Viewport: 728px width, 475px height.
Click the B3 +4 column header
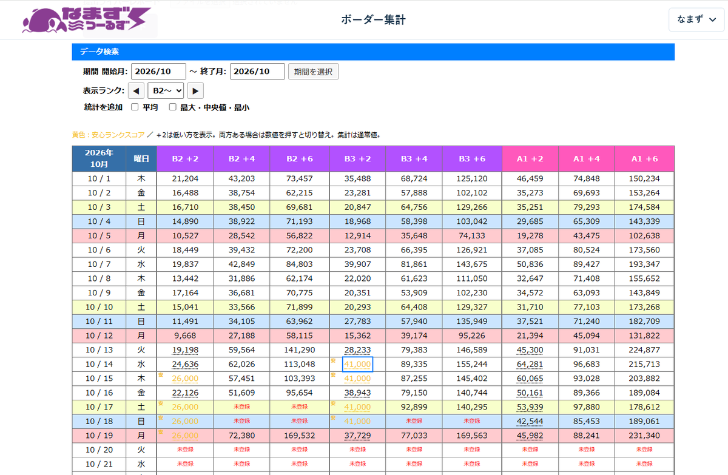415,158
